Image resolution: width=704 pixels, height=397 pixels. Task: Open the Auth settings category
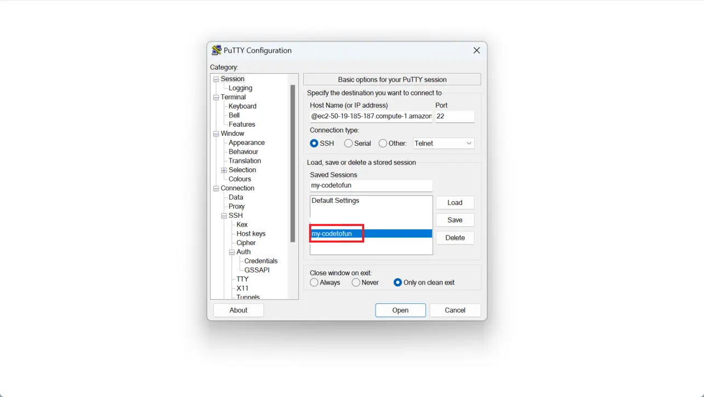point(243,252)
